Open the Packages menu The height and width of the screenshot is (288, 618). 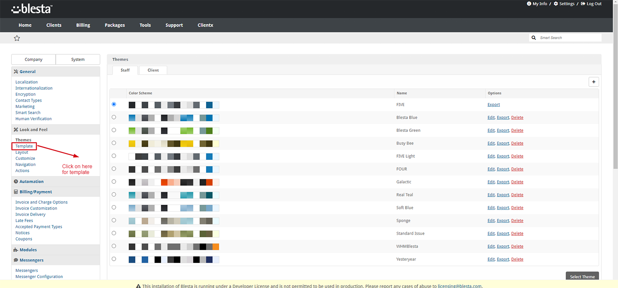click(x=115, y=25)
